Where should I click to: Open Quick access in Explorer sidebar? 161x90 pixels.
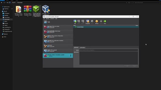point(6,7)
